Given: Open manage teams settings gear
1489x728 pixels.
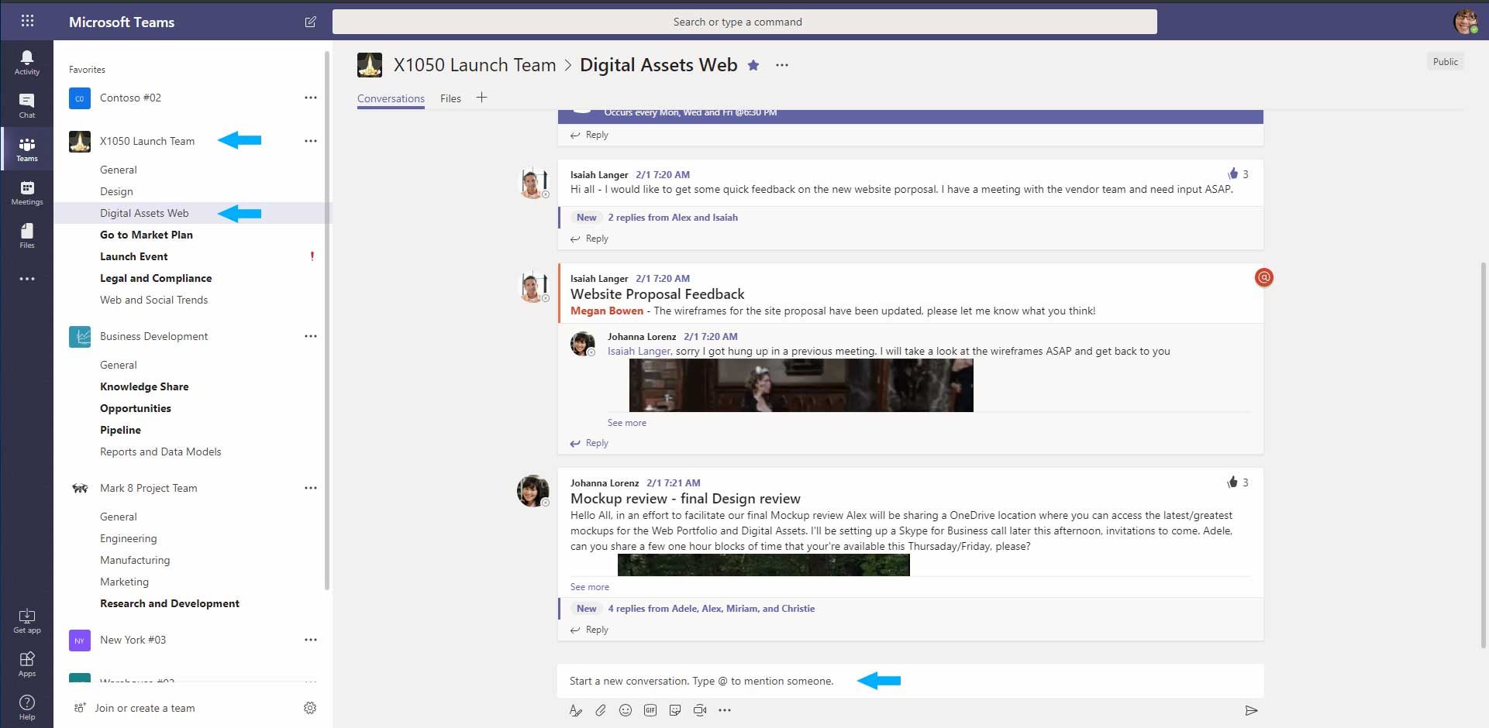Looking at the screenshot, I should point(310,708).
